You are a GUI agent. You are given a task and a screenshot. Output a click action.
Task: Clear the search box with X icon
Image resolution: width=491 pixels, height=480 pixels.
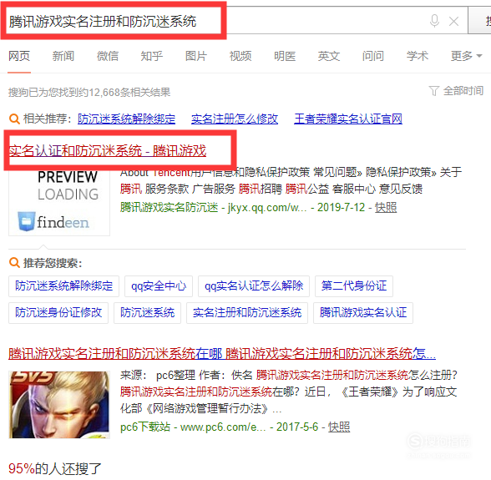pyautogui.click(x=453, y=22)
